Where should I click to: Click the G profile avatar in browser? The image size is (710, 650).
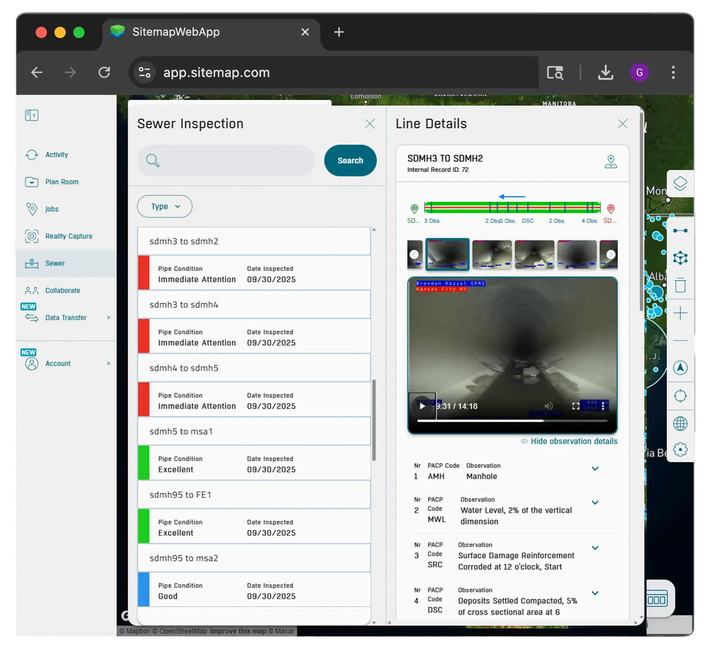tap(640, 72)
